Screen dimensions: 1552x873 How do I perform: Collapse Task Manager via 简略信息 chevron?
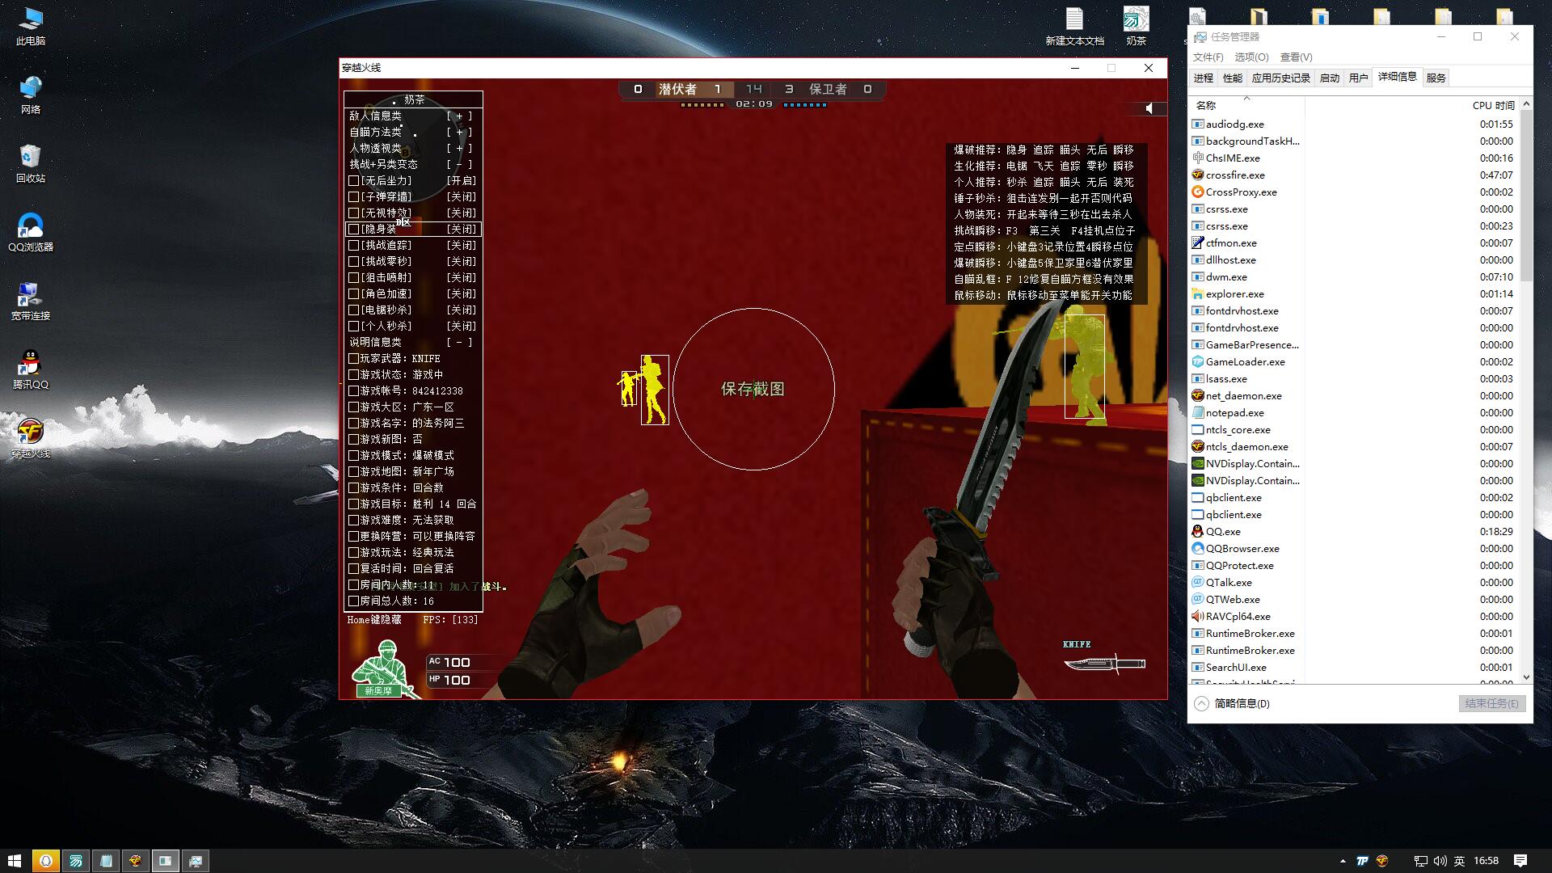[x=1201, y=703]
